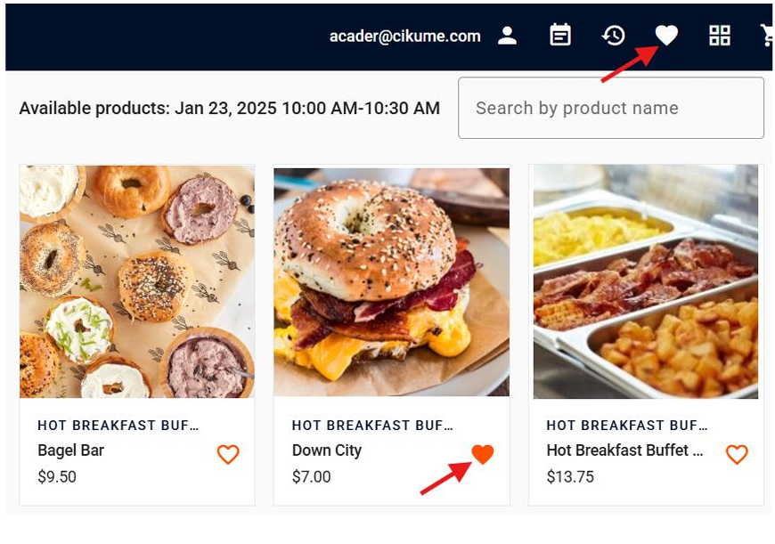The image size is (775, 544).
Task: Open the calendar schedule icon
Action: coord(560,36)
